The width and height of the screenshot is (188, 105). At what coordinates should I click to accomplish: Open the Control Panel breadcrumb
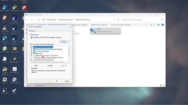pos(51,20)
